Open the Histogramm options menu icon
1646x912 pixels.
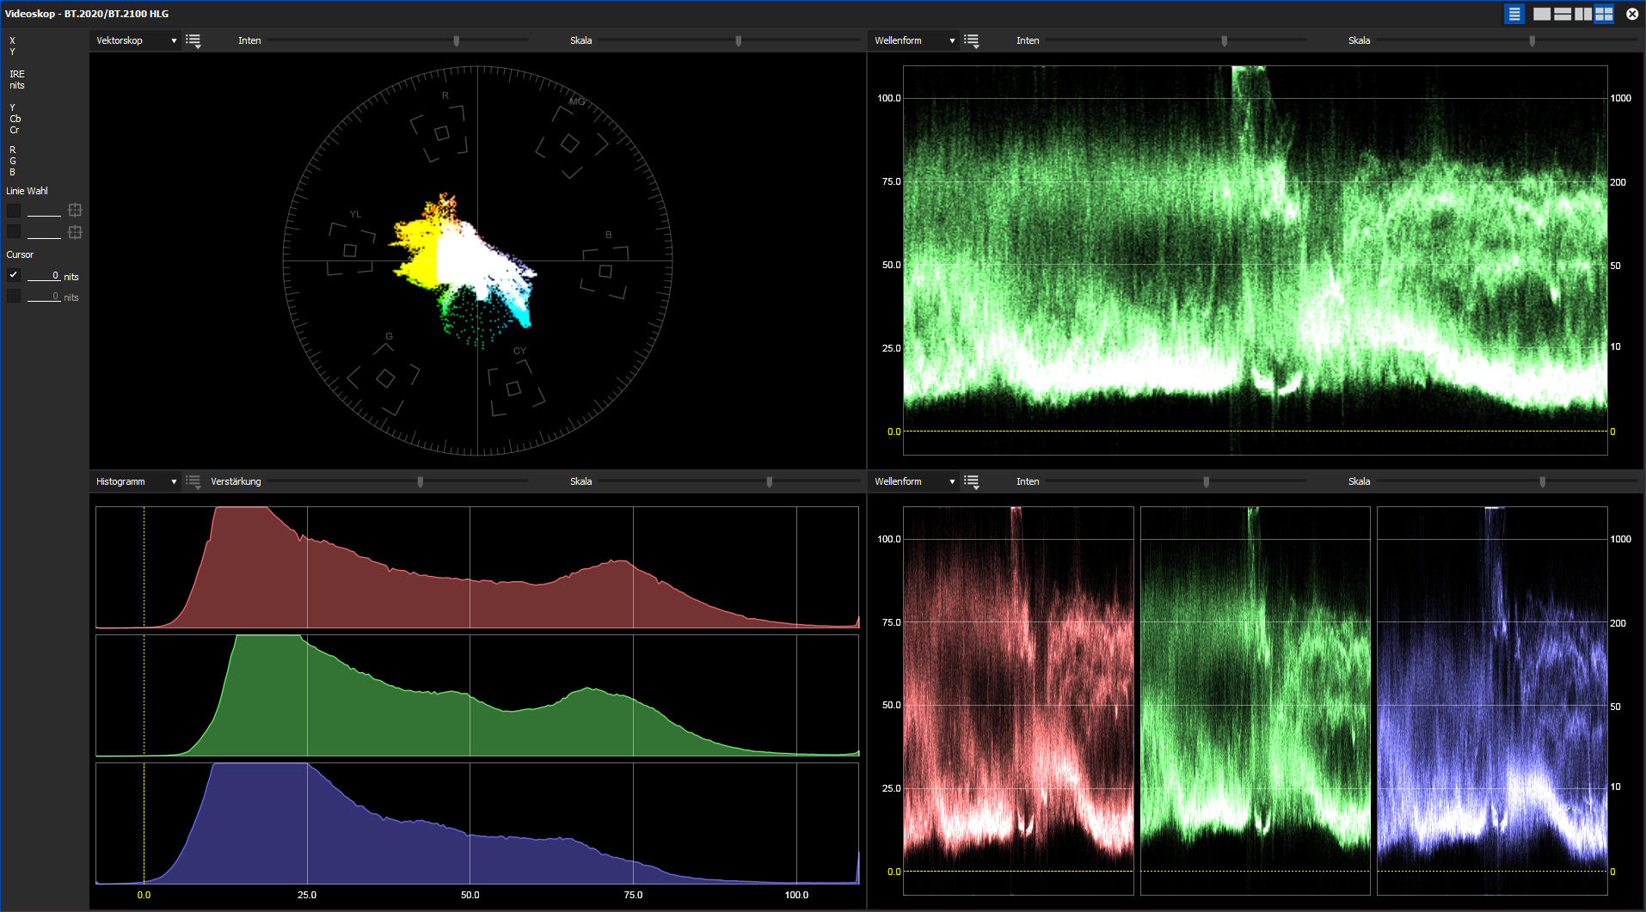pos(193,481)
